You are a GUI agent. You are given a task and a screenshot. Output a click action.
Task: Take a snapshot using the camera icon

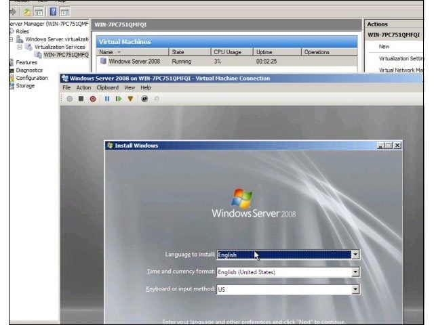[144, 99]
